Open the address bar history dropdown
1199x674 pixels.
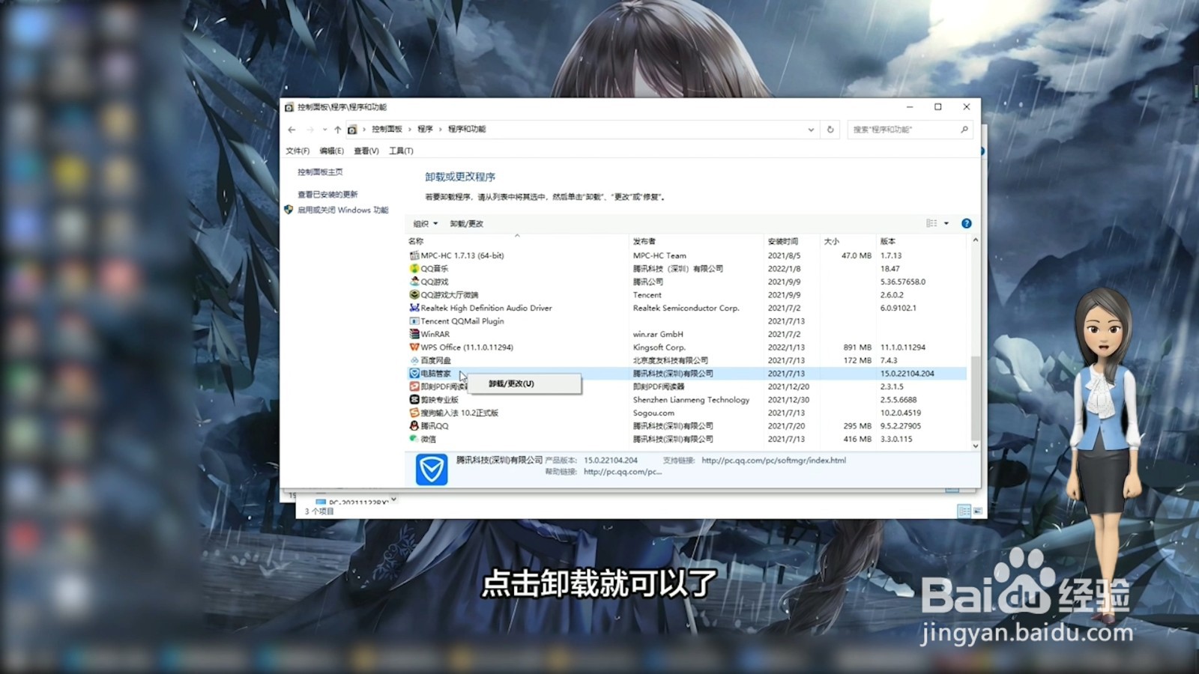coord(811,130)
